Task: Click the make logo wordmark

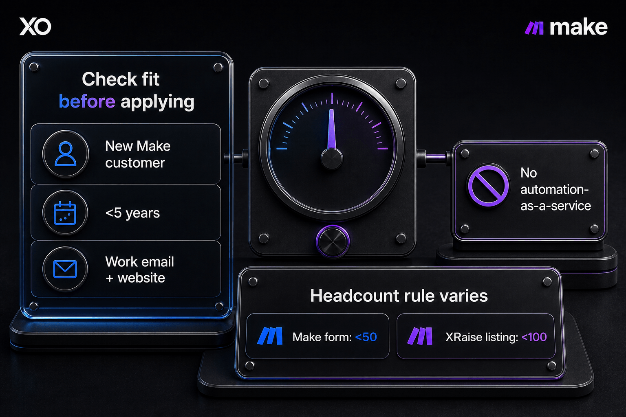Action: pyautogui.click(x=566, y=27)
